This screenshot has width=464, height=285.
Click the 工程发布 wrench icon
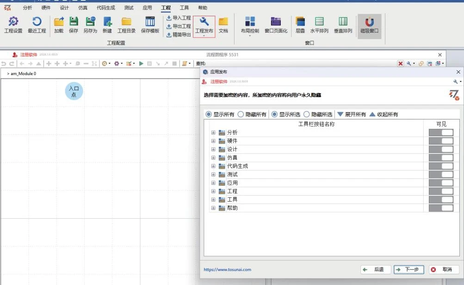point(204,21)
